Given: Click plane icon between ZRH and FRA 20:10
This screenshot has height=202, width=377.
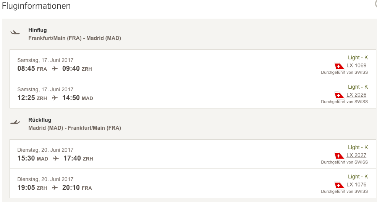Looking at the screenshot, I should pos(55,188).
